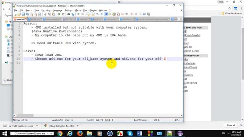This screenshot has height=137, width=244.
Task: Open the Other bookmarks folder in Chrome
Action: click(232, 13)
